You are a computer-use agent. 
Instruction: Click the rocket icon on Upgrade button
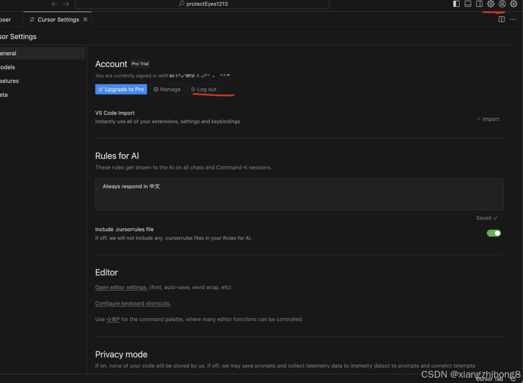(101, 90)
